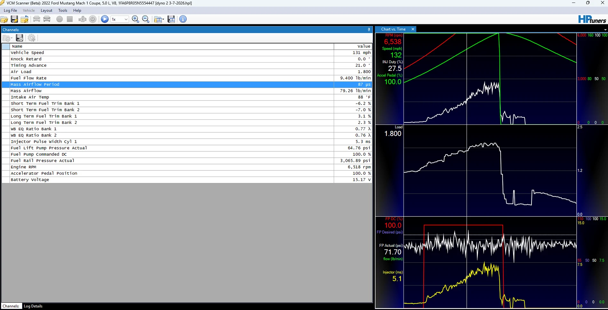The height and width of the screenshot is (310, 608).
Task: Click the gear add-channel icon in Channels panel
Action: point(31,38)
